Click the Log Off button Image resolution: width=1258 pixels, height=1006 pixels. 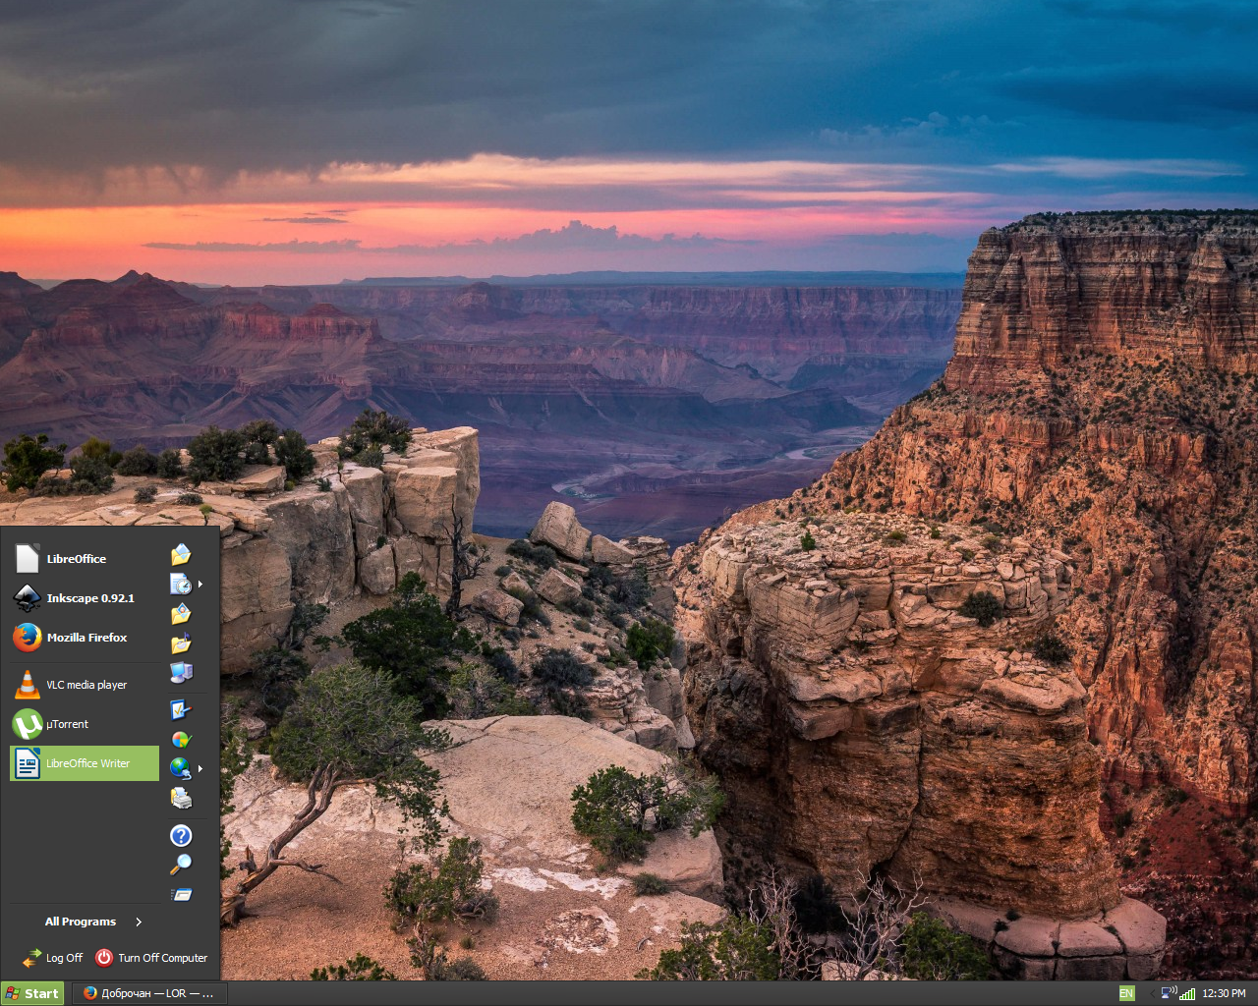pos(53,958)
